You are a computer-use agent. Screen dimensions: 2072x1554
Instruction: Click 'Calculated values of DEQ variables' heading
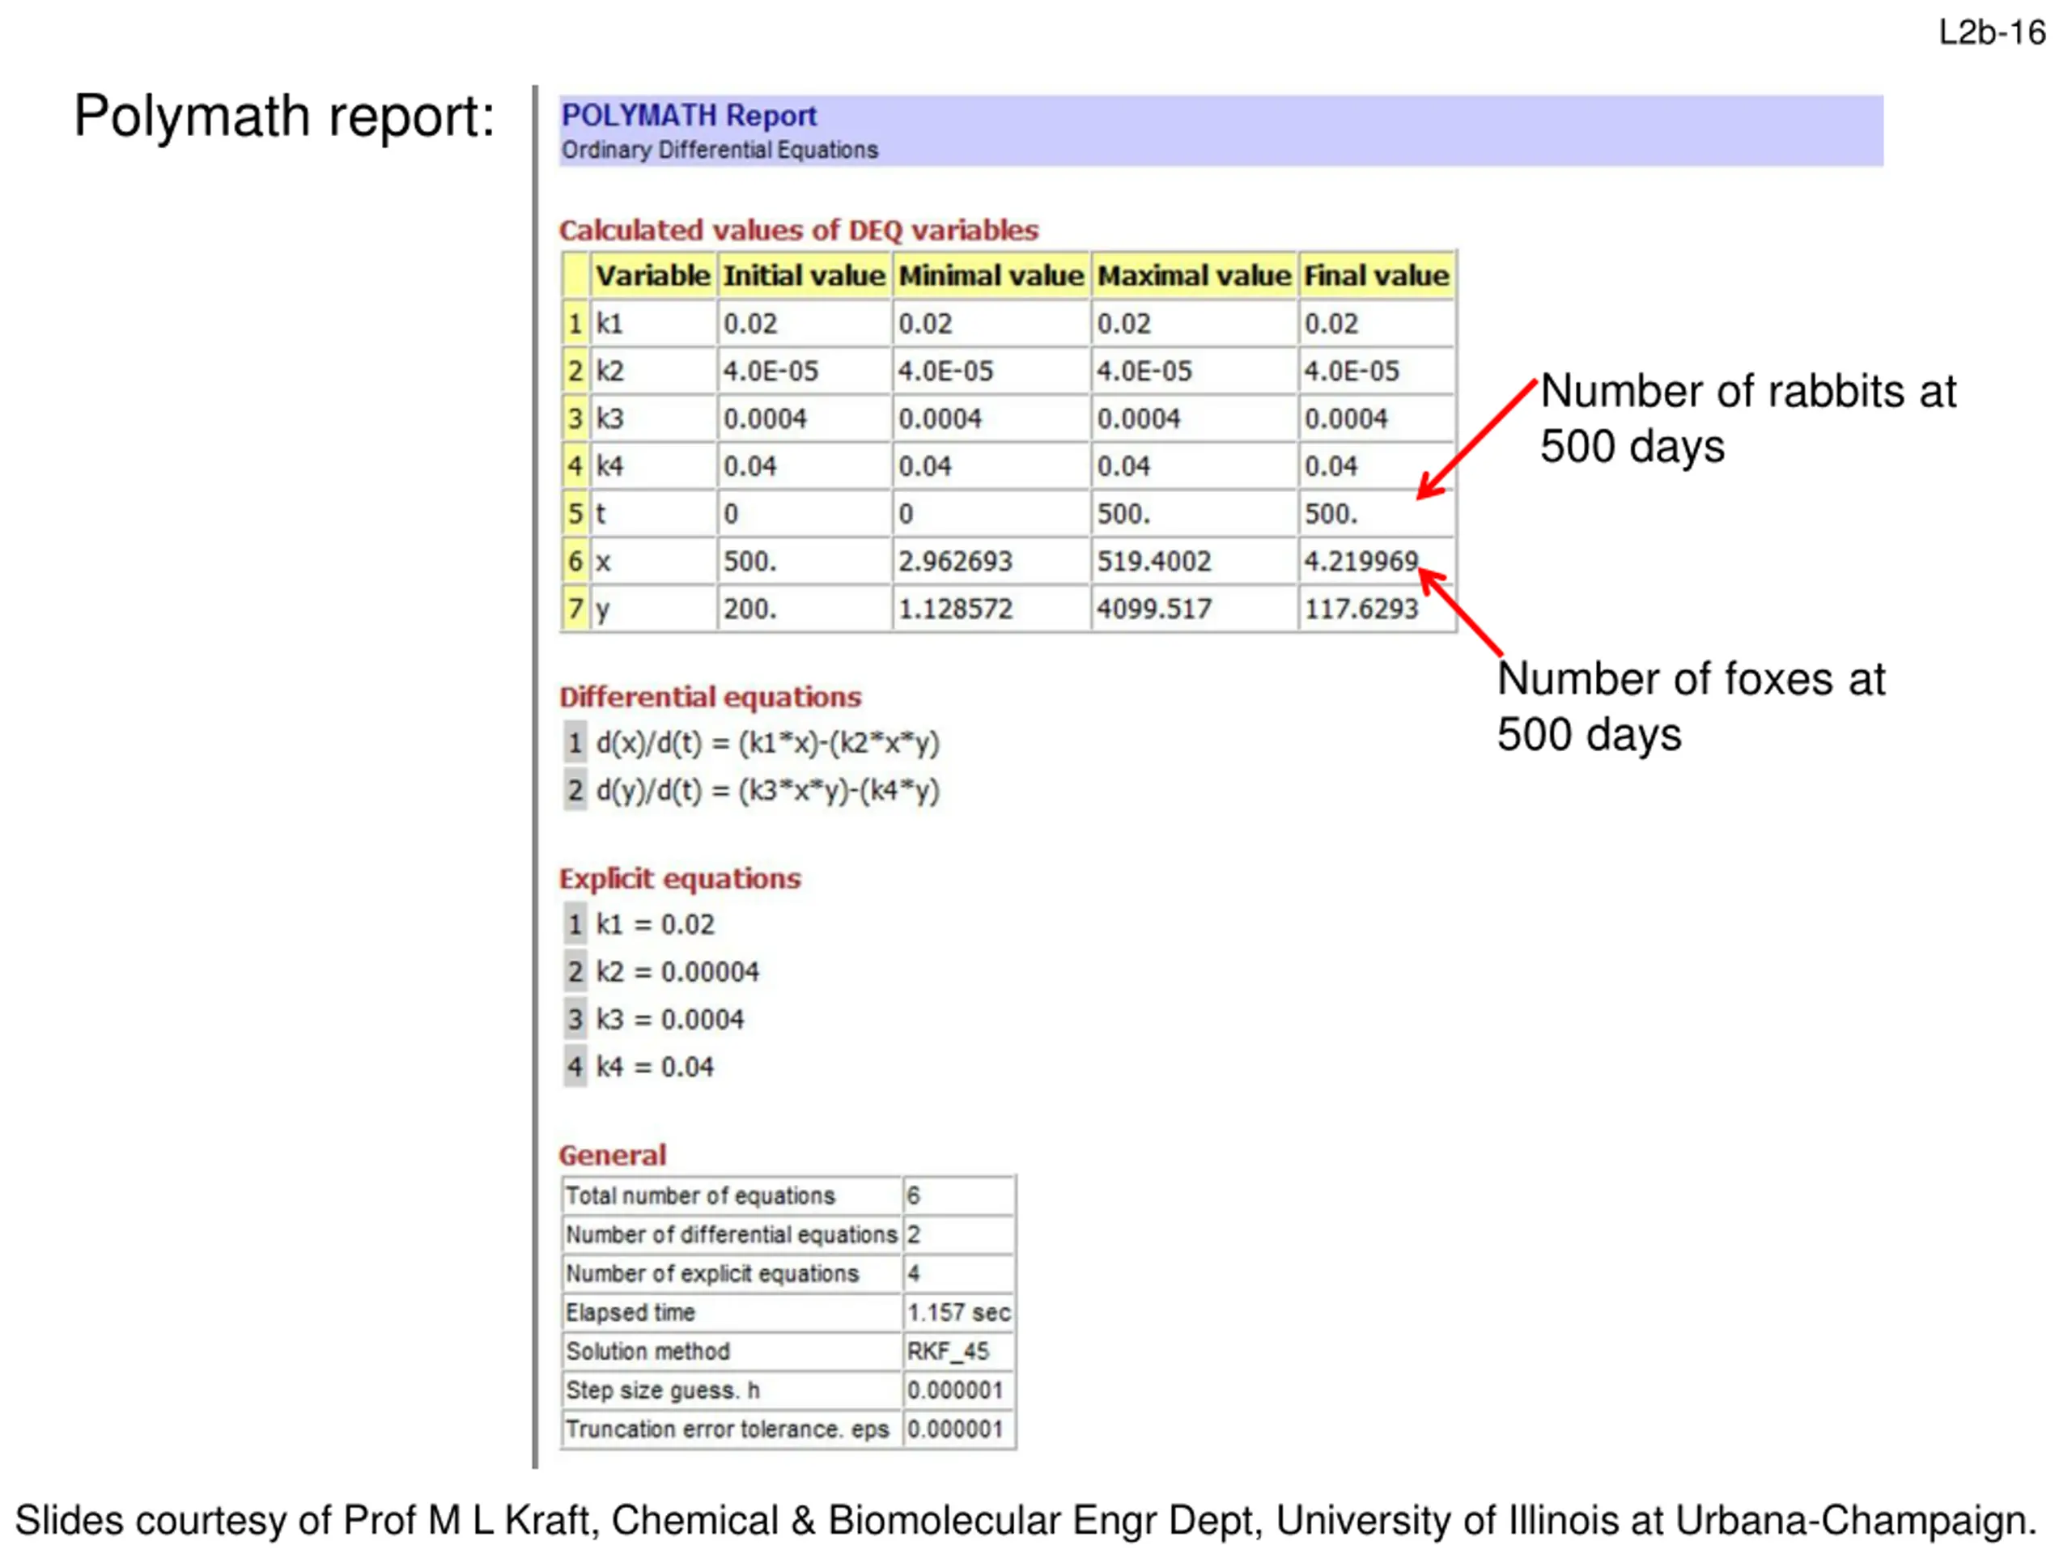click(x=799, y=230)
